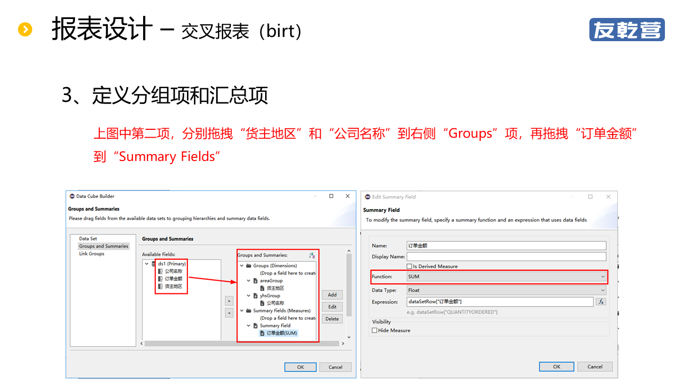This screenshot has width=676, height=380.
Task: Collapse the Groups (Dimensions) tree node
Action: pyautogui.click(x=242, y=265)
